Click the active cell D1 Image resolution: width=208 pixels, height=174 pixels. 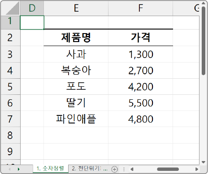click(x=32, y=22)
